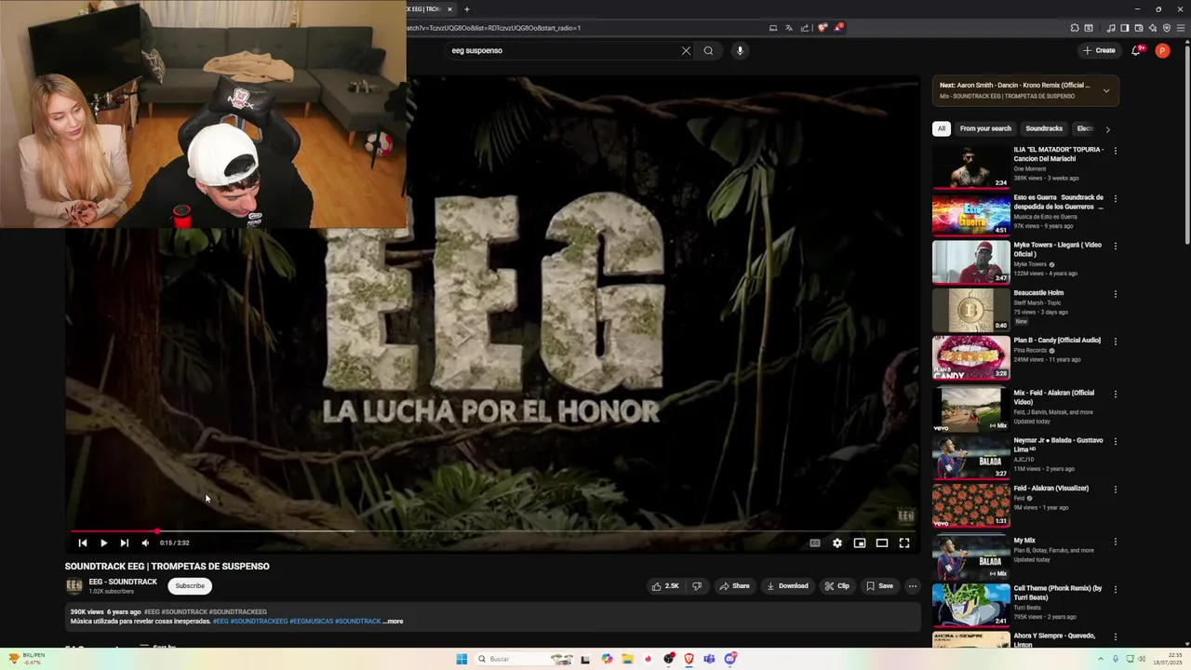Open the browser extensions puzzle icon

pyautogui.click(x=1075, y=28)
